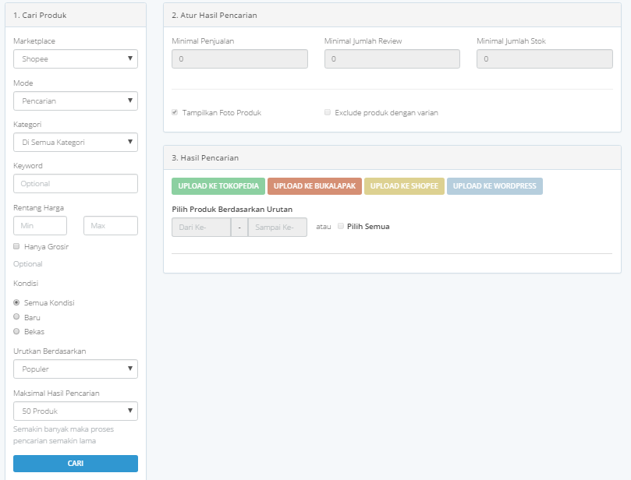Tick the Pilih Semua checkbox
631x480 pixels.
pyautogui.click(x=341, y=226)
